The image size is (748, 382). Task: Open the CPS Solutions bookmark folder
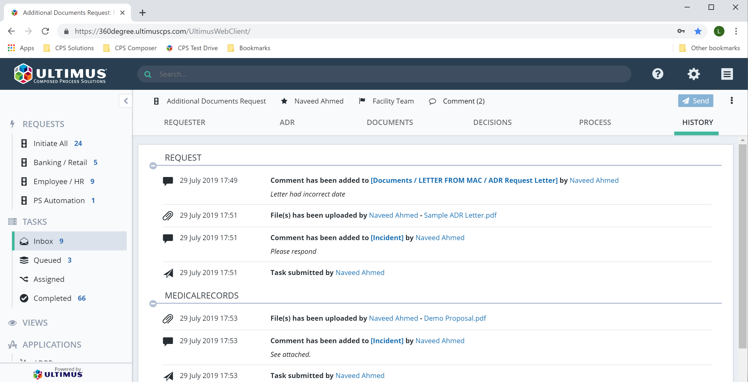(69, 48)
